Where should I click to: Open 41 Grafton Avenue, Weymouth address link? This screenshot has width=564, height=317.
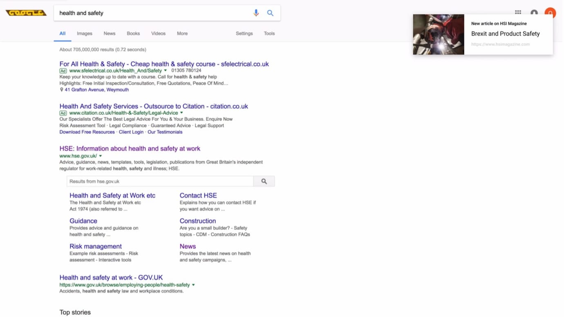click(97, 90)
